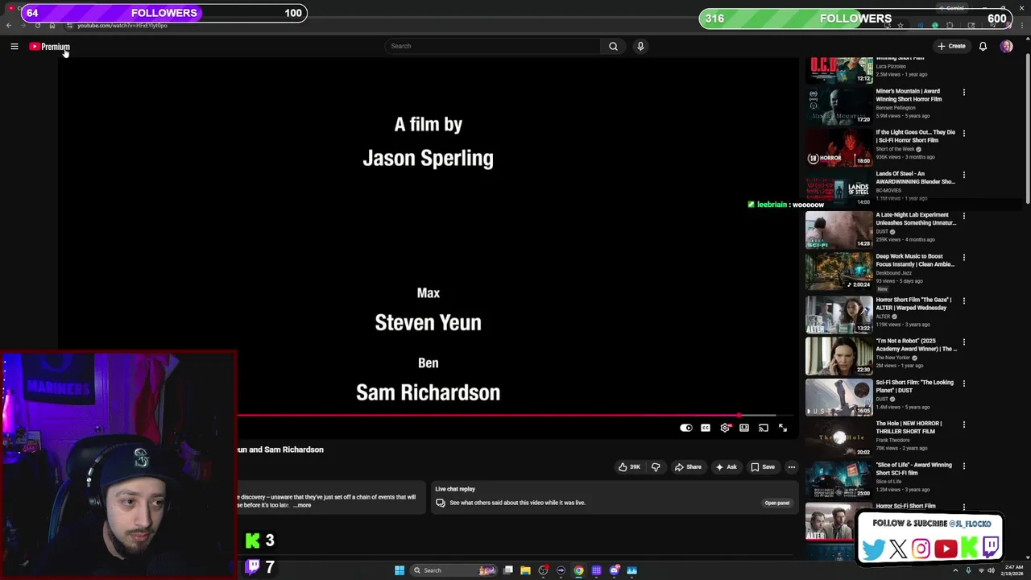Open the Miner's Mountain thumbnail

coord(839,106)
